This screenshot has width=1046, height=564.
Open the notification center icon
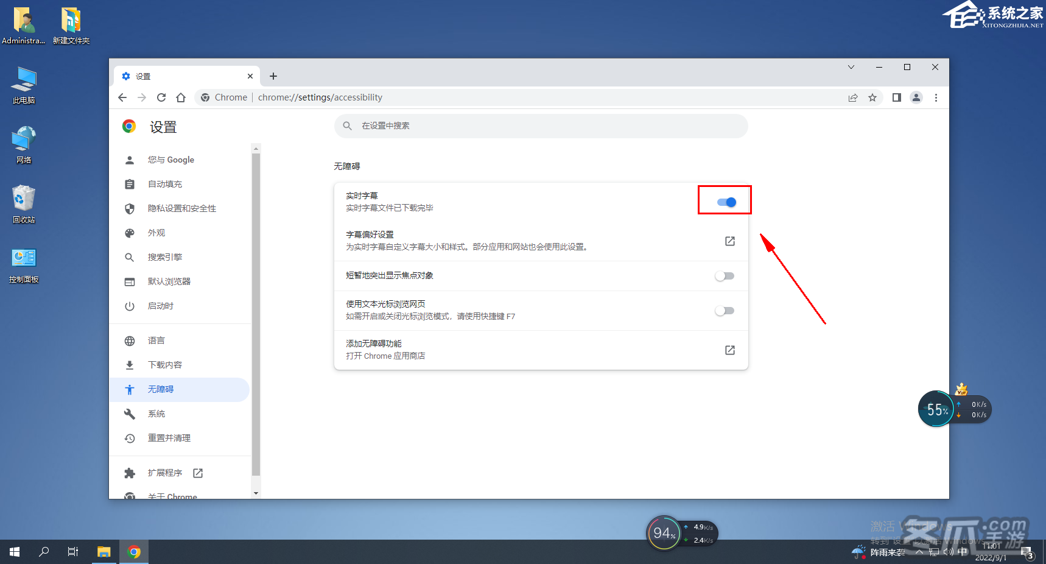1027,552
